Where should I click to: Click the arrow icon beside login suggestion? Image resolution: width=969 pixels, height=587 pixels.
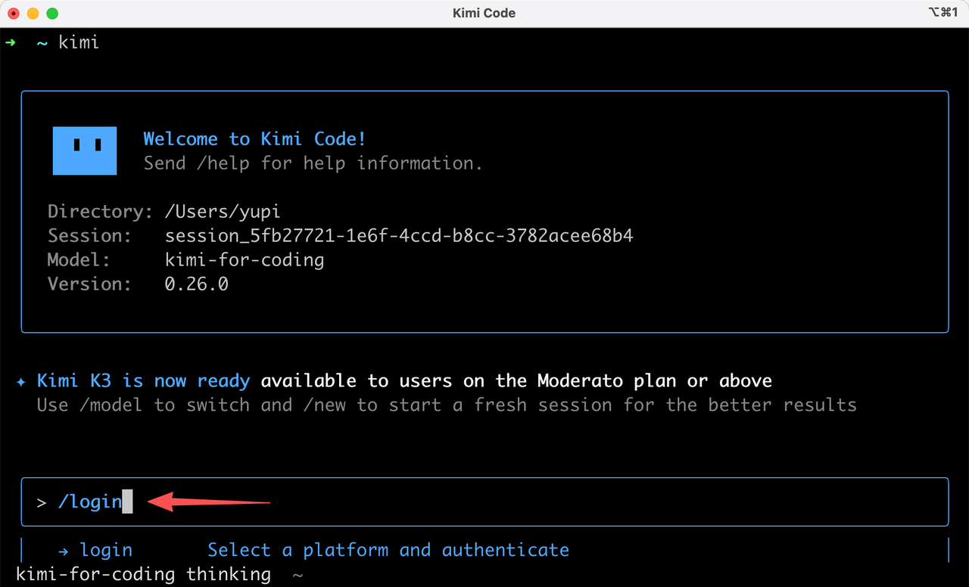point(64,551)
